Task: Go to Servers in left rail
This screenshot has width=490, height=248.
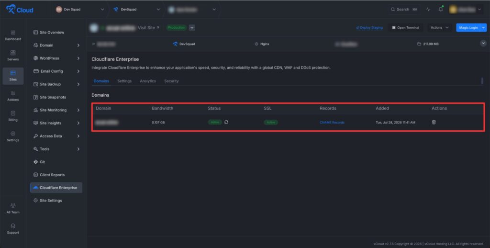Action: pyautogui.click(x=13, y=56)
